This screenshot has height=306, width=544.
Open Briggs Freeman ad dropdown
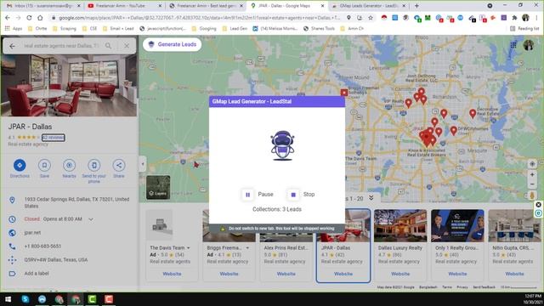(247, 248)
